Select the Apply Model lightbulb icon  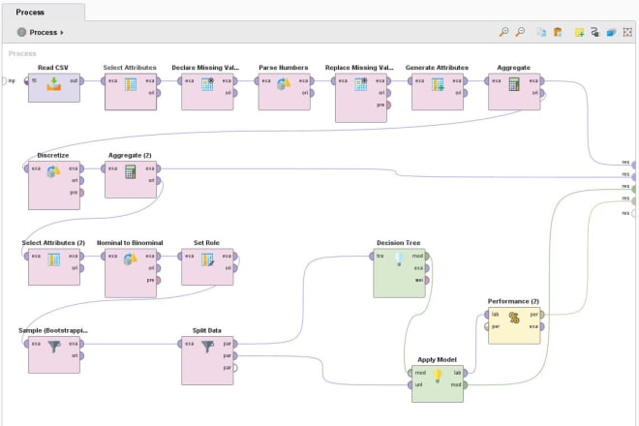(x=437, y=377)
